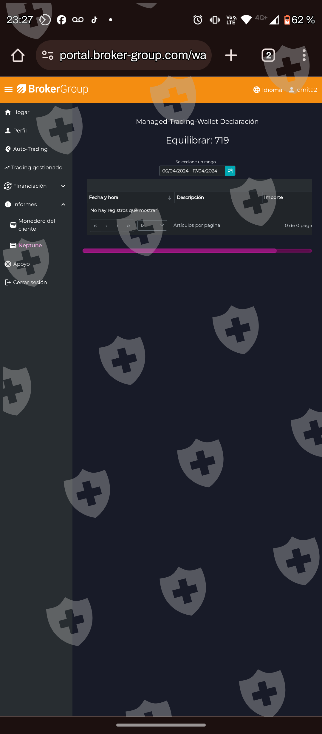The image size is (322, 734).
Task: Click 'Artículos por página' label
Action: (x=197, y=225)
